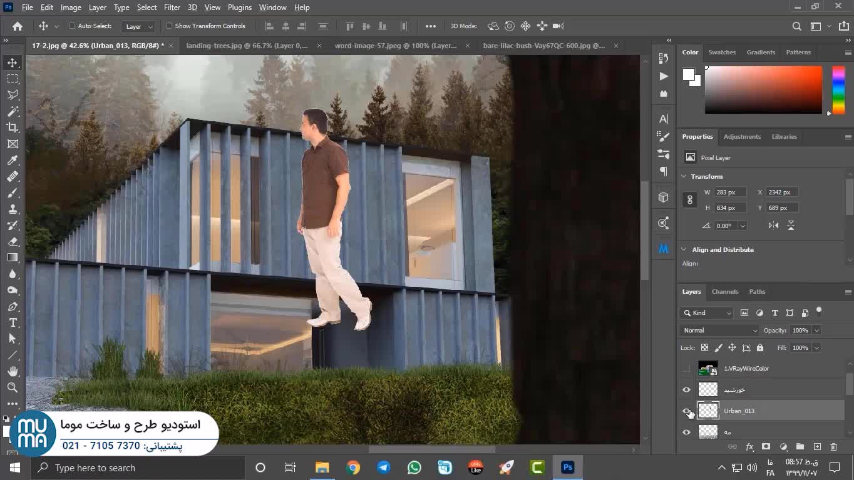Pick a color from the color field
Screen dimensions: 854x480
pyautogui.click(x=763, y=89)
